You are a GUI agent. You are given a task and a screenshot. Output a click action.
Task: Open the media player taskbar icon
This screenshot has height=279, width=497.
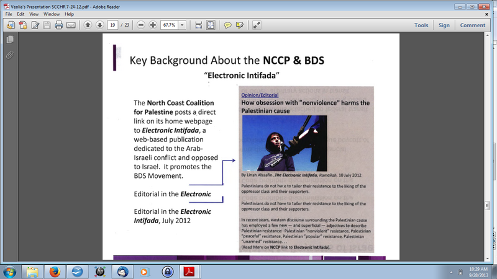click(x=145, y=272)
